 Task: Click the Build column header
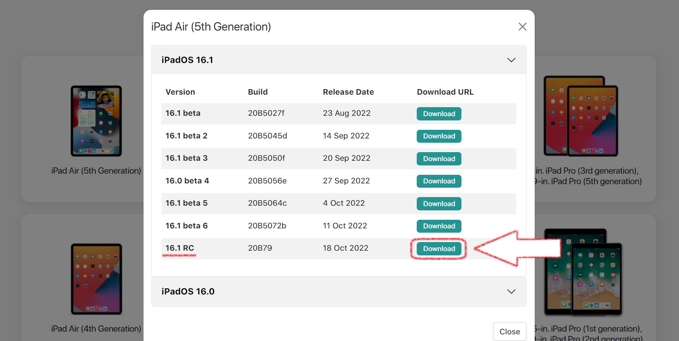258,92
